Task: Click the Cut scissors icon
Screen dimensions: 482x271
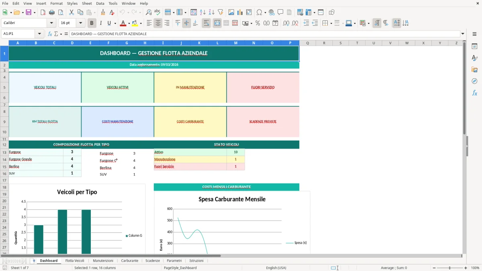Action: point(71,12)
